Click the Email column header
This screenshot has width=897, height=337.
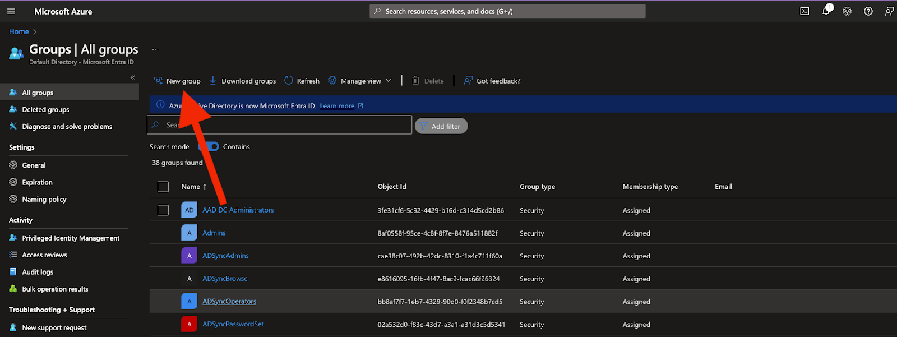tap(723, 187)
